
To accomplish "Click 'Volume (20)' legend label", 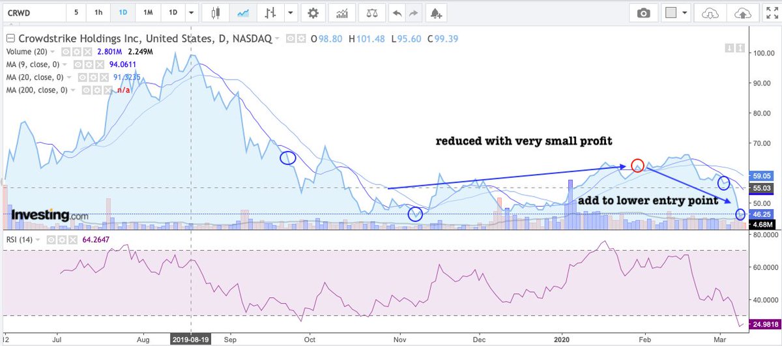I will [28, 51].
